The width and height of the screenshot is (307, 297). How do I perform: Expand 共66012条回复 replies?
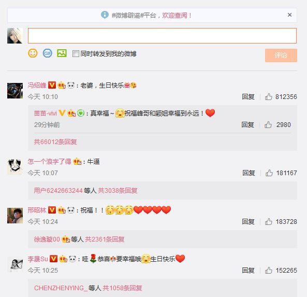tap(55, 142)
